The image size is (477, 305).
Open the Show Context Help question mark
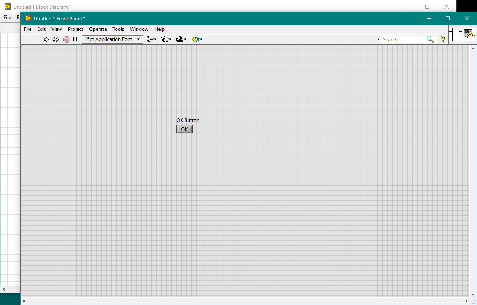pos(443,39)
